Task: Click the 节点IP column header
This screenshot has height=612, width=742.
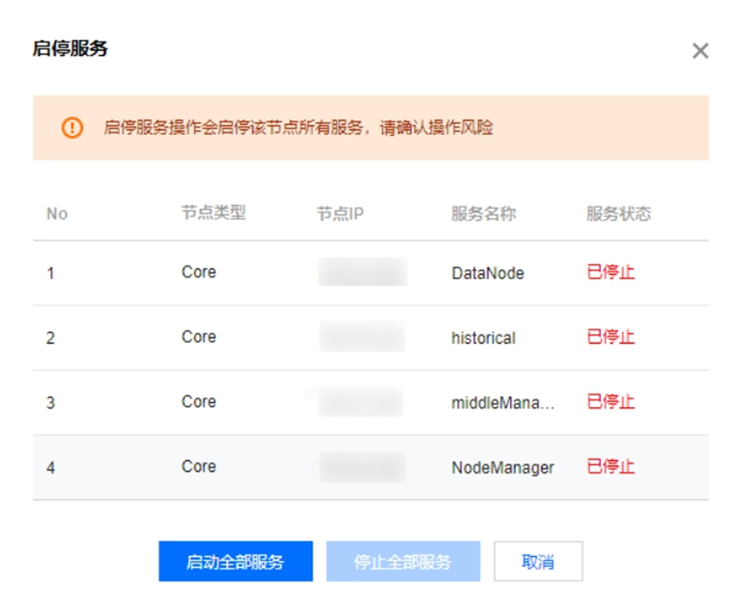Action: coord(340,214)
